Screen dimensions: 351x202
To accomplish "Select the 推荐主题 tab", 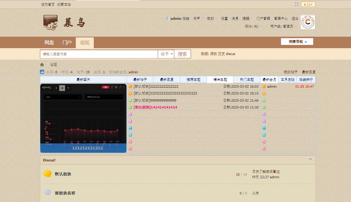I will 193,79.
